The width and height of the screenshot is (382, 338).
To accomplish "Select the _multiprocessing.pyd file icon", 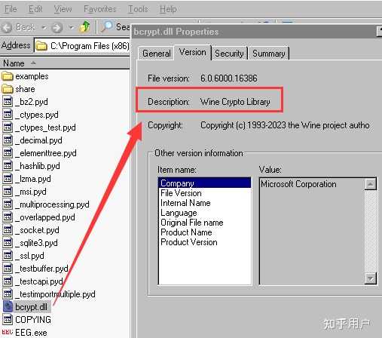I will (8, 204).
